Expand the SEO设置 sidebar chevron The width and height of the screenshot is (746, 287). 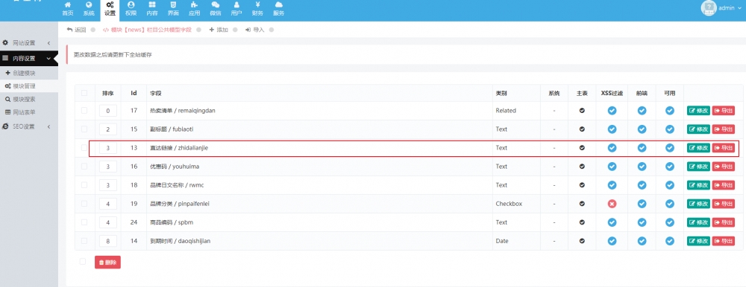click(49, 126)
